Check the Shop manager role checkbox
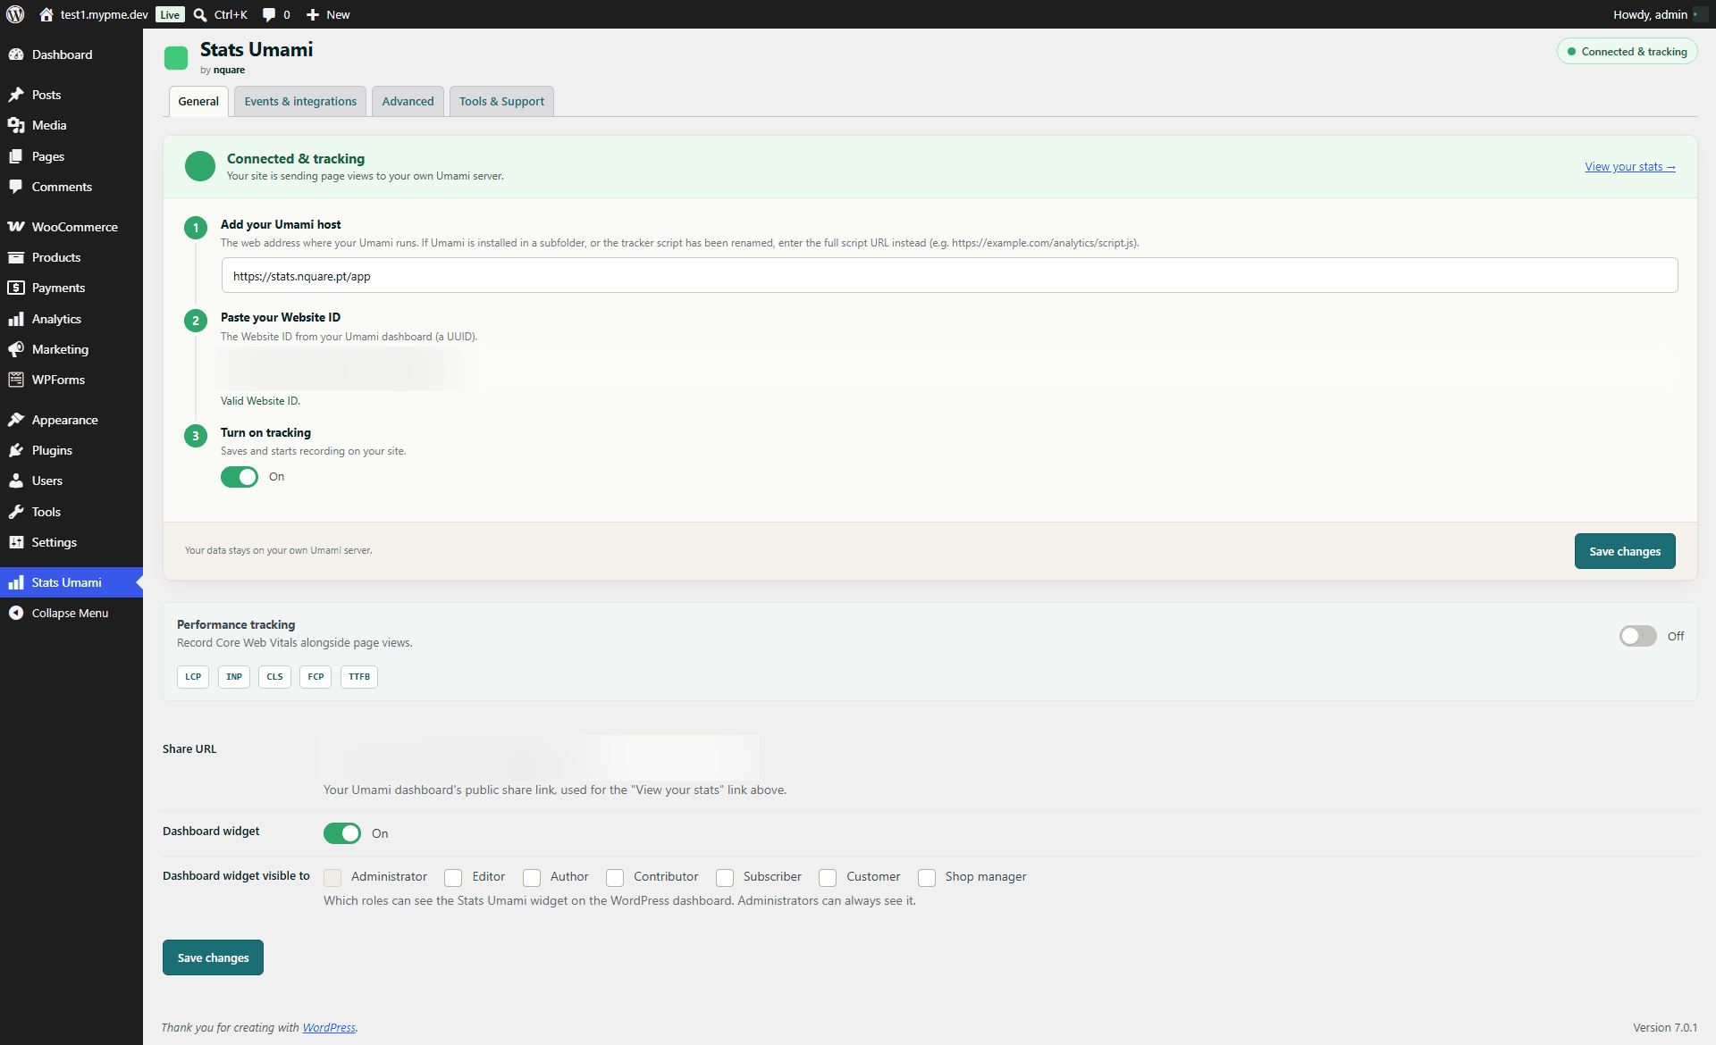This screenshot has width=1716, height=1045. tap(927, 878)
